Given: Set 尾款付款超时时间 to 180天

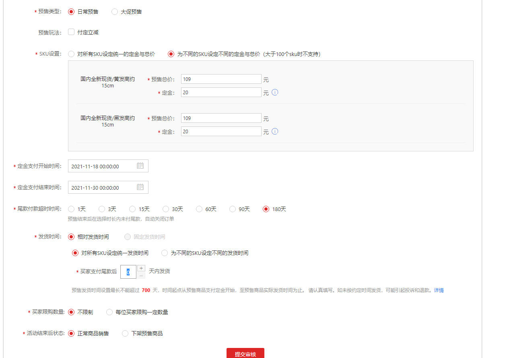Looking at the screenshot, I should click(x=266, y=209).
